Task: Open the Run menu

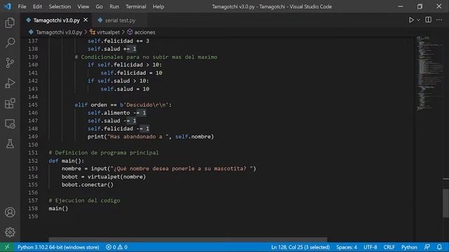Action: pos(114,6)
